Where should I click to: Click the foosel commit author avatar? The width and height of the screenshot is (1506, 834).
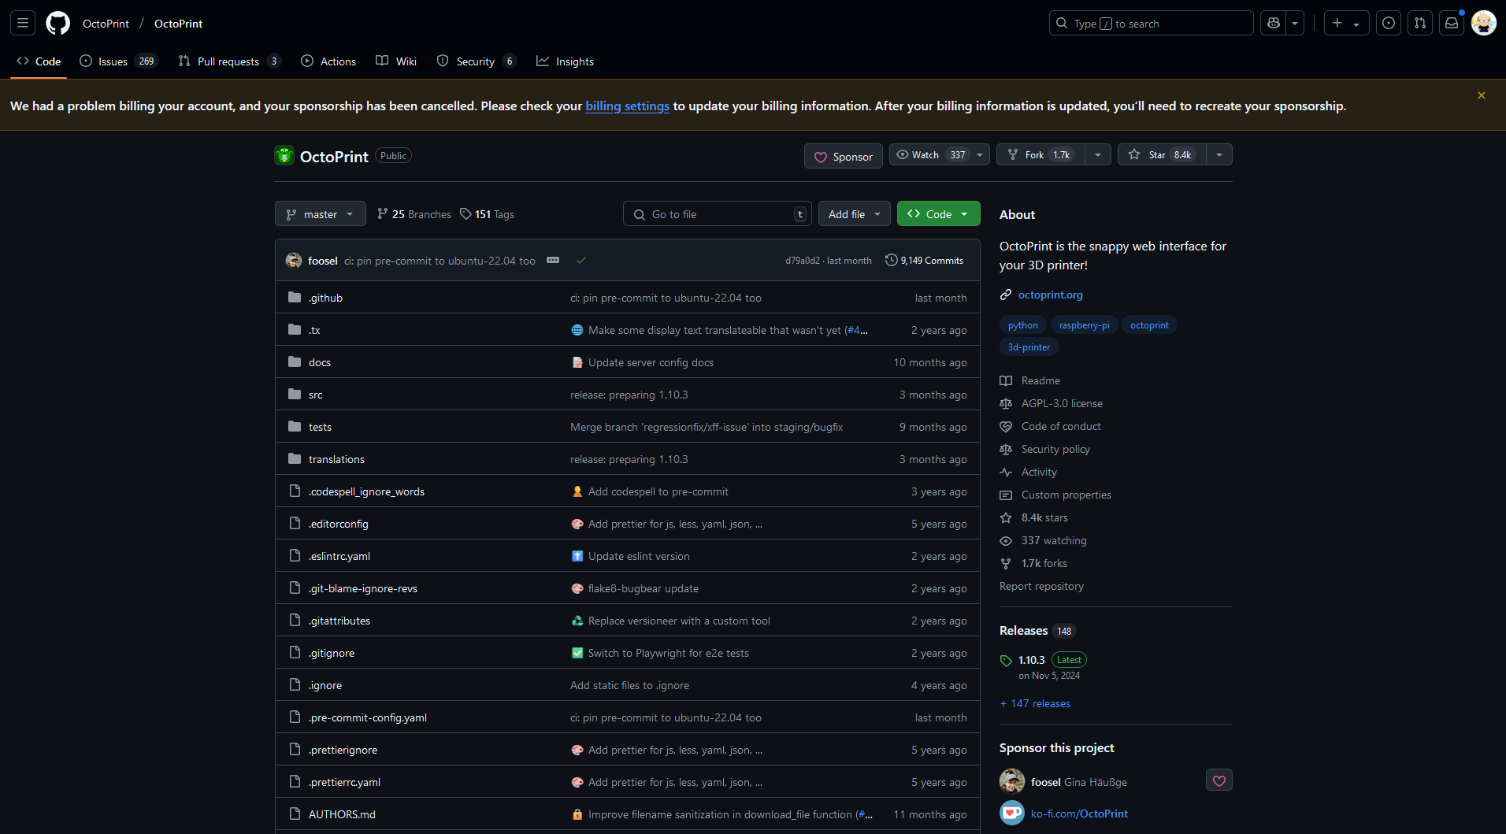(294, 261)
